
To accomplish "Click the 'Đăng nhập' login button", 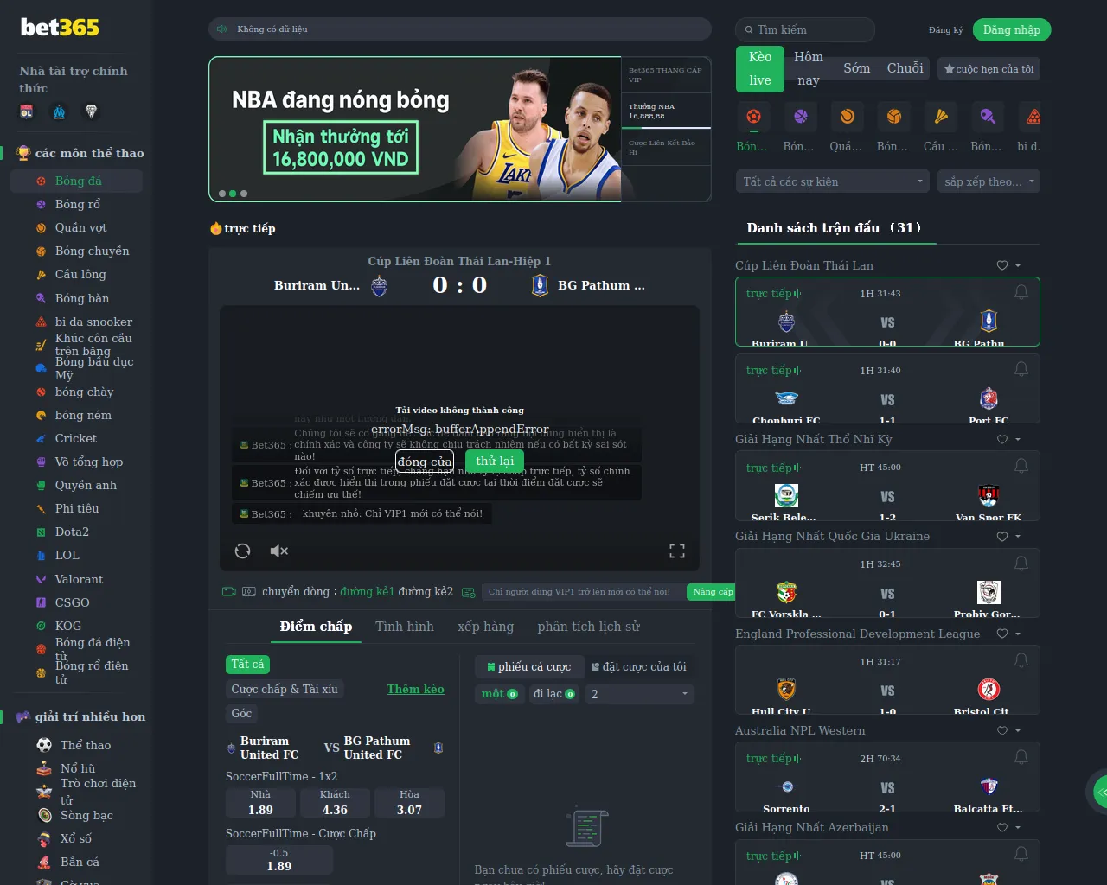I will [1011, 30].
